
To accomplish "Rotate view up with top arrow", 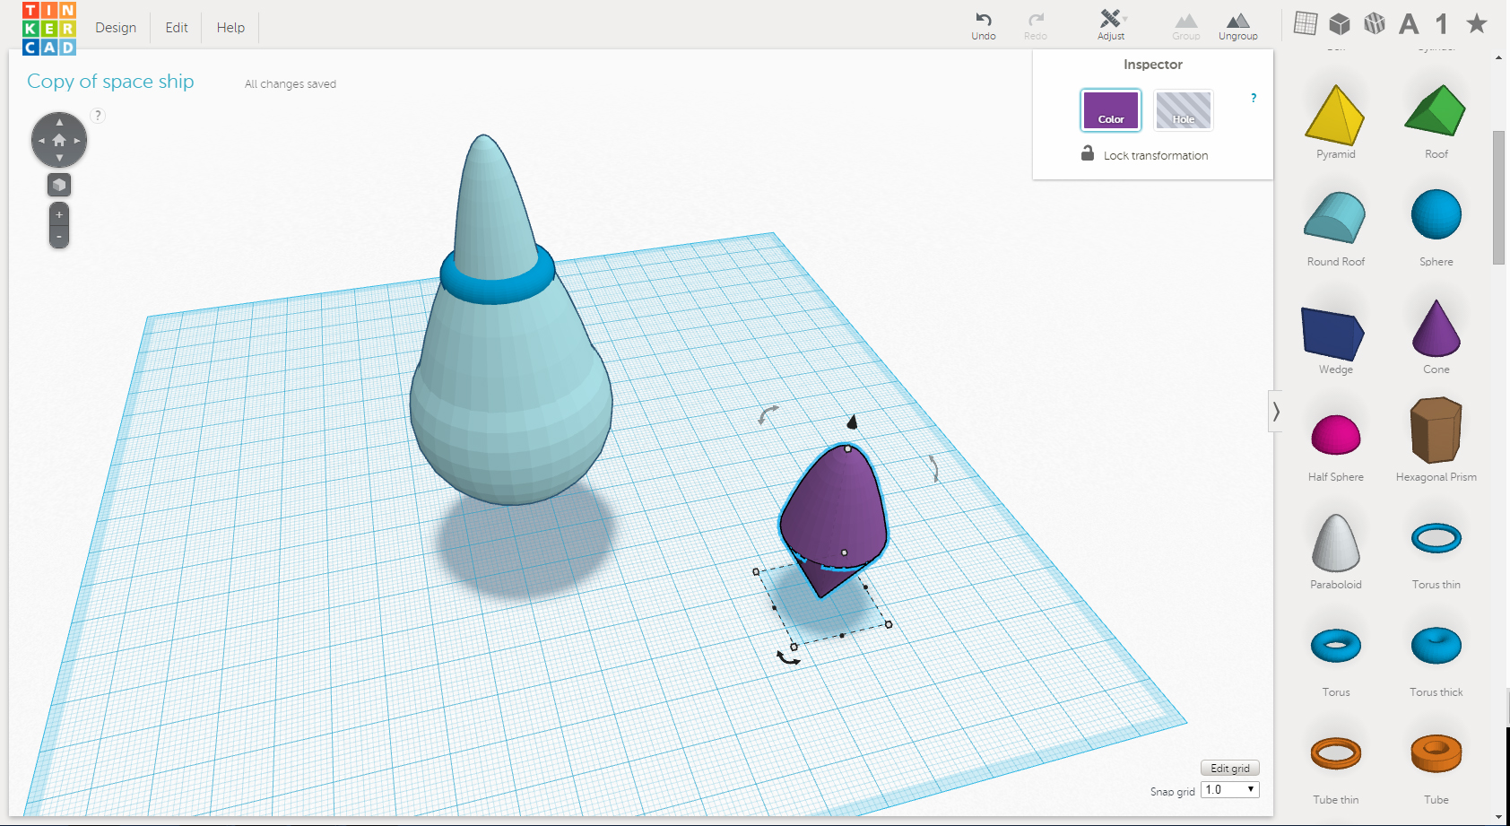I will point(59,122).
